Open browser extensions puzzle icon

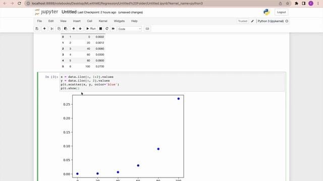(296, 4)
